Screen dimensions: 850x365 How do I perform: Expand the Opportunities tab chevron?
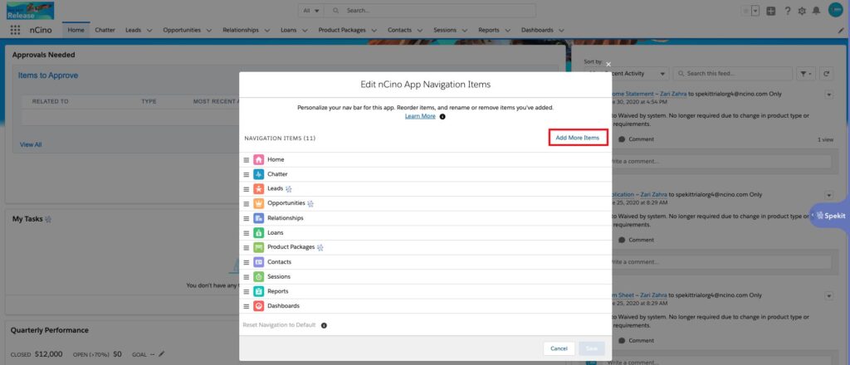(x=208, y=31)
